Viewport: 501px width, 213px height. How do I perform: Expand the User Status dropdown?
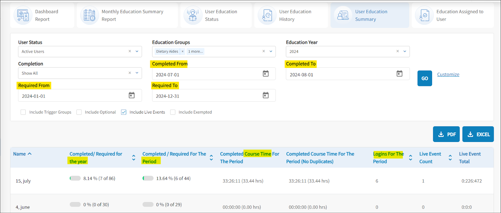coord(137,51)
